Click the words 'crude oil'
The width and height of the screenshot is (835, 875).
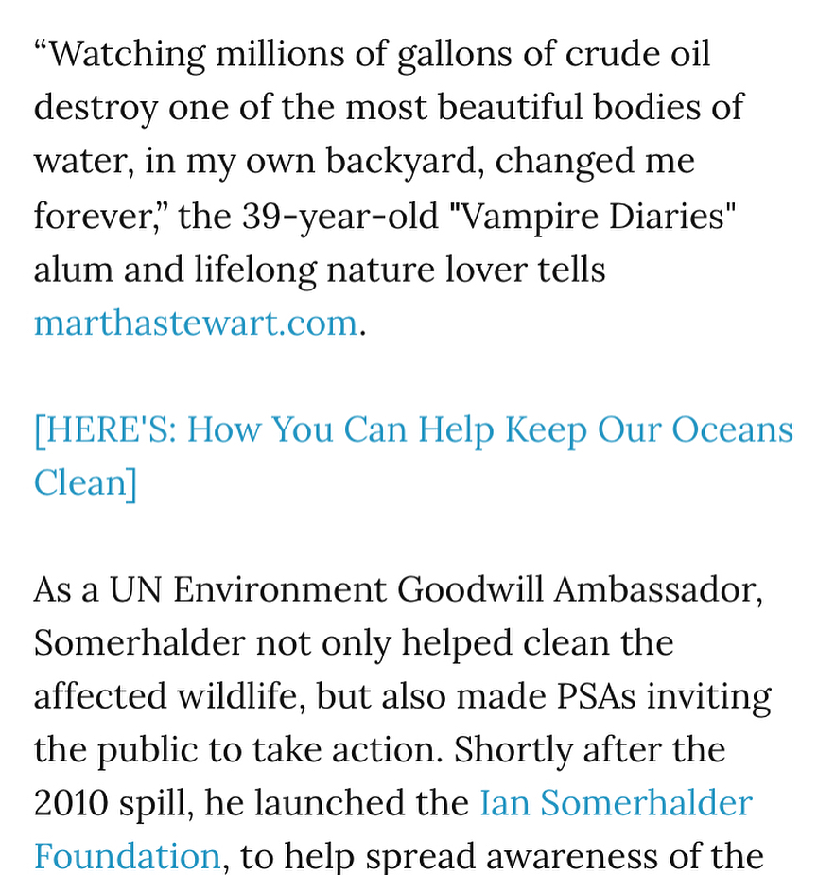click(637, 54)
